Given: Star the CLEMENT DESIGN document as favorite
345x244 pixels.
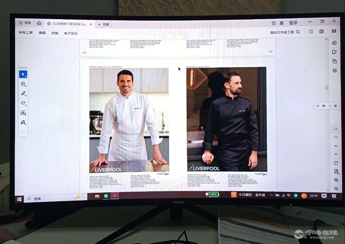Looking at the screenshot, I should 49,24.
